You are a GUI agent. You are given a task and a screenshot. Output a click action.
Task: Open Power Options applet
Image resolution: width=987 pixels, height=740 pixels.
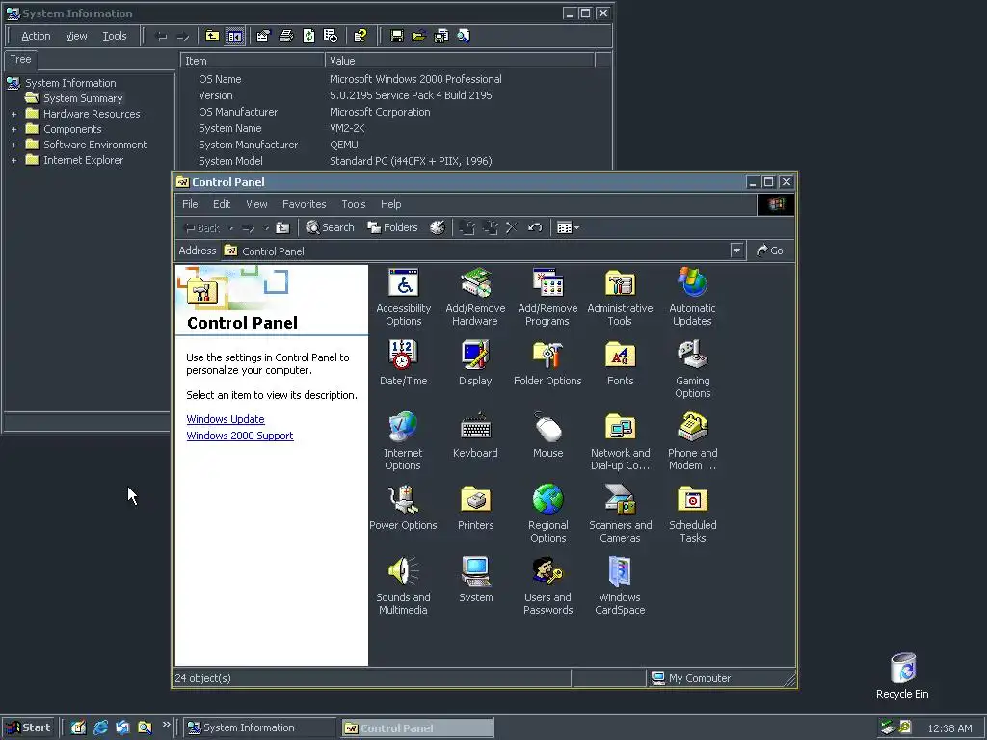point(403,507)
